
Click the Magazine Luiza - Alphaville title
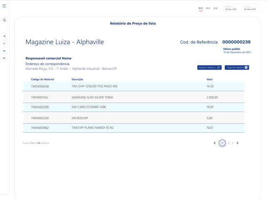pyautogui.click(x=65, y=42)
